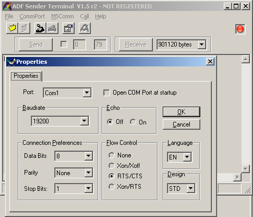
Task: Click the greyed trash bin toolbar icon
Action: pos(25,28)
